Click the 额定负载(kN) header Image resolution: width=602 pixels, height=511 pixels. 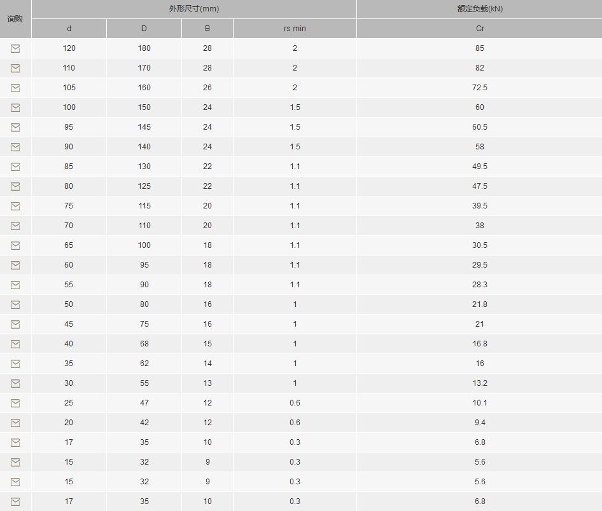click(480, 9)
